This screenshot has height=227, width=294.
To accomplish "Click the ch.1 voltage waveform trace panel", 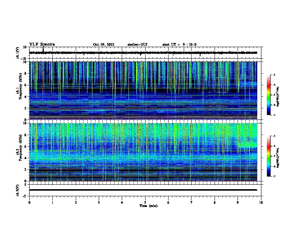I will [146, 53].
